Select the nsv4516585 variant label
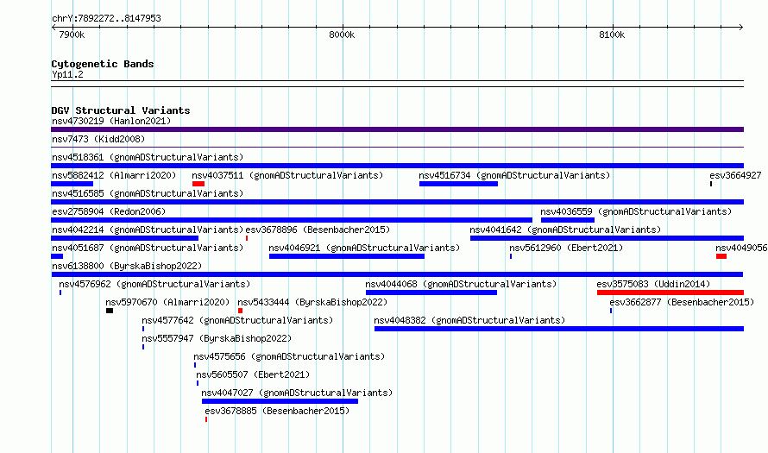The height and width of the screenshot is (453, 768). pos(148,193)
